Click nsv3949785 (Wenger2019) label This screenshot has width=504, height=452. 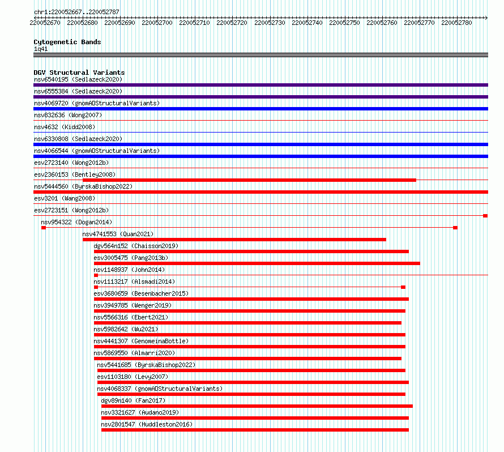133,305
